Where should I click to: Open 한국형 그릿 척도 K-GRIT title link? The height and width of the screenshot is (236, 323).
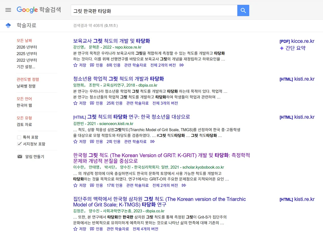click(x=161, y=158)
